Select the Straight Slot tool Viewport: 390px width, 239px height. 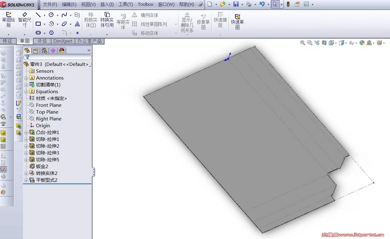coord(38,33)
